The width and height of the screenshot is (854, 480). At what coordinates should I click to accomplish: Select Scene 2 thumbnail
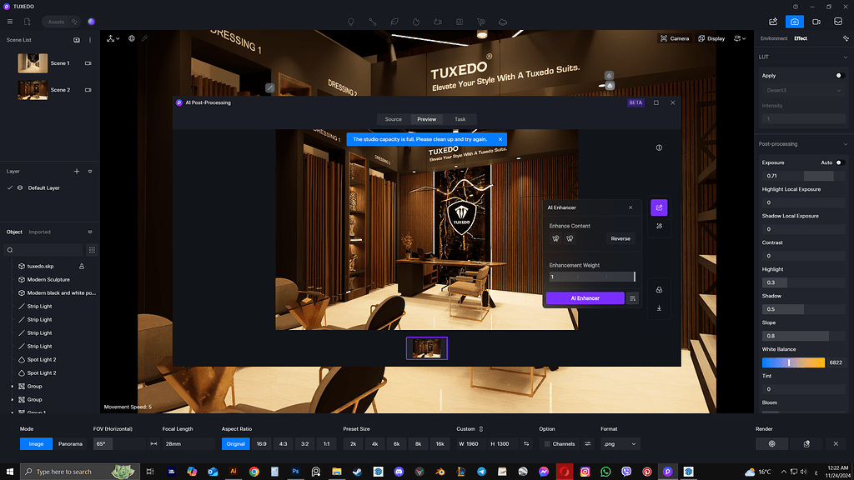(33, 90)
